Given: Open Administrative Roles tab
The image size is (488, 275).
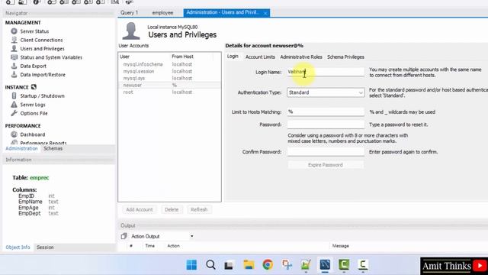Looking at the screenshot, I should point(301,57).
